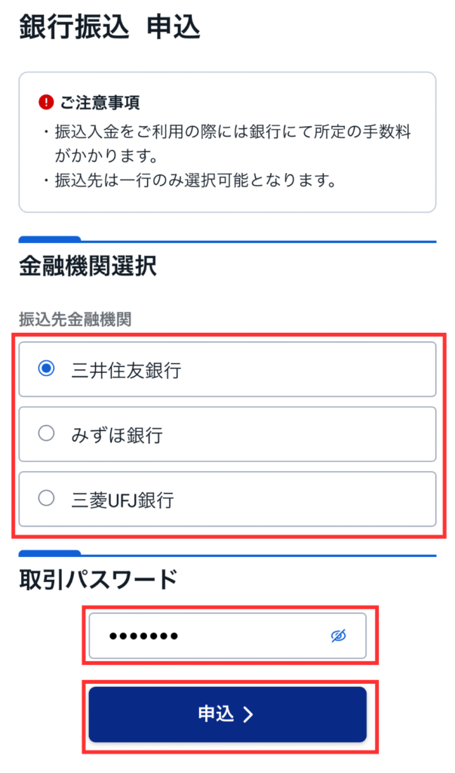This screenshot has height=773, width=455.
Task: Choose the みずほ銀行 radio button
Action: click(47, 433)
